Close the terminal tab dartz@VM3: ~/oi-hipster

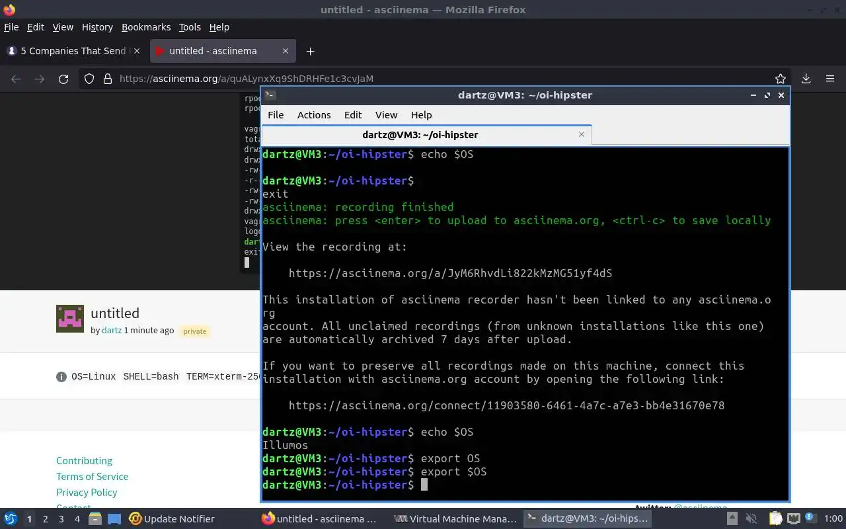coord(582,134)
